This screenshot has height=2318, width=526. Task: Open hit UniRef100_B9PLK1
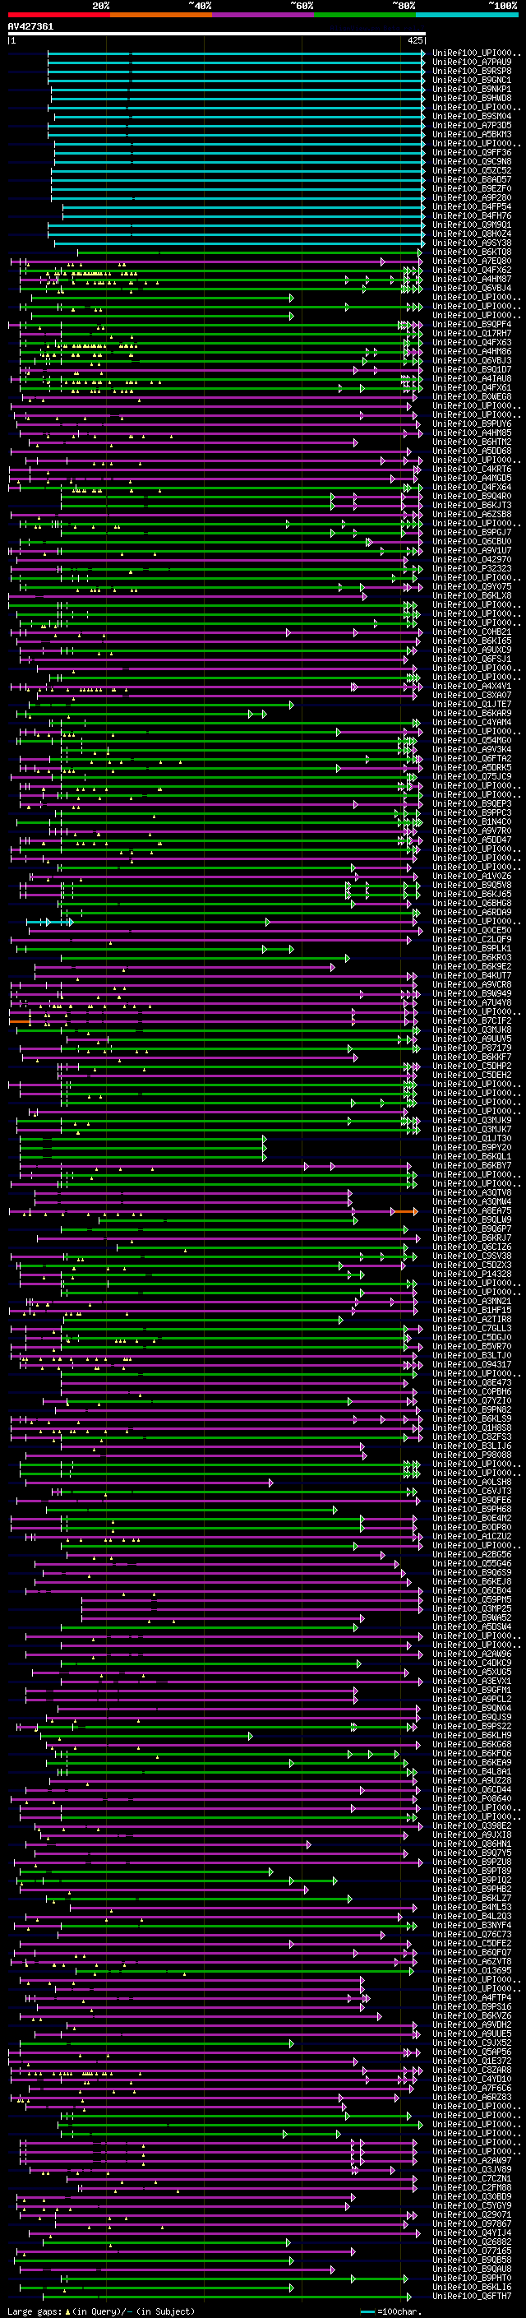472,947
